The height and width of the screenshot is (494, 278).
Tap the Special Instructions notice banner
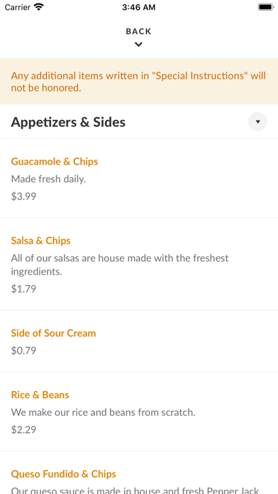click(139, 82)
